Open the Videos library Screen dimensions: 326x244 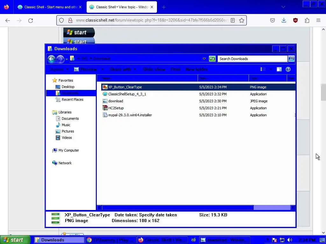pos(67,138)
